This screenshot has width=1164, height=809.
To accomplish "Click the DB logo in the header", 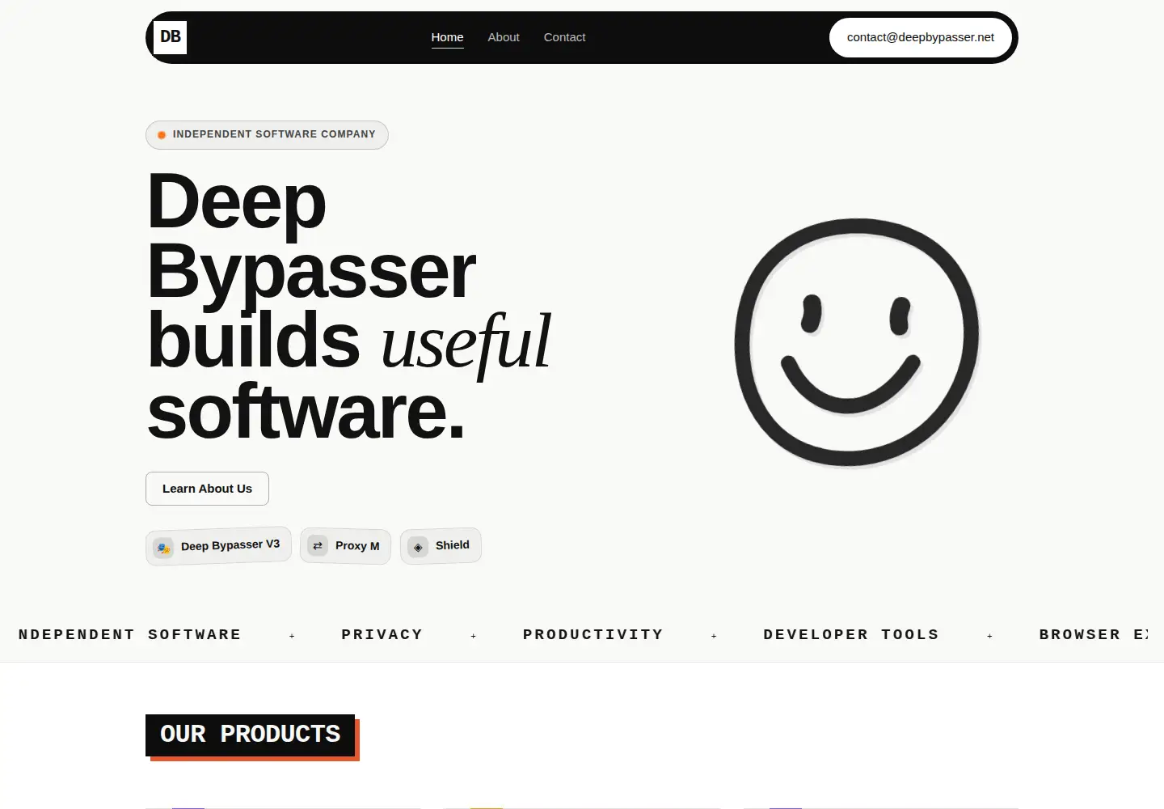I will (x=170, y=37).
